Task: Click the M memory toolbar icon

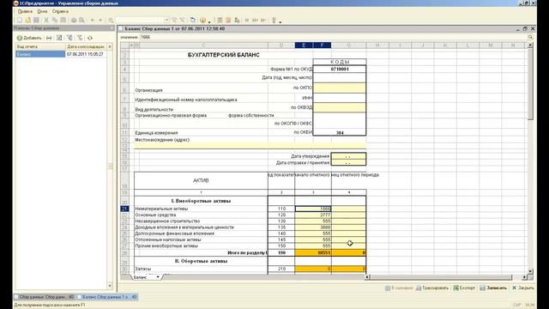Action: (x=247, y=21)
